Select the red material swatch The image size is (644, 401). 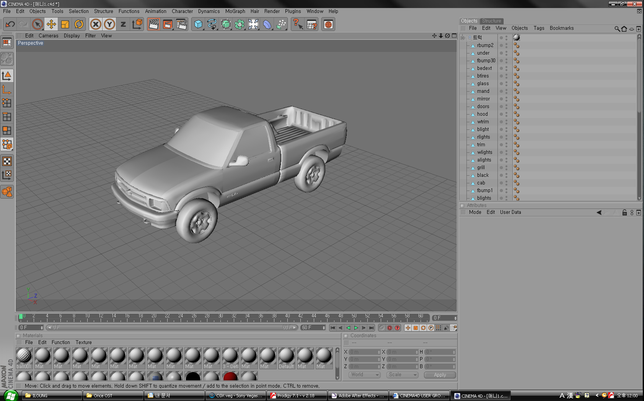click(230, 376)
